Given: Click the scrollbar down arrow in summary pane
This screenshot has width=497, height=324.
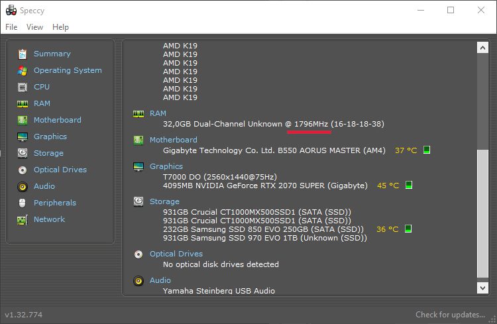Looking at the screenshot, I should [x=482, y=287].
